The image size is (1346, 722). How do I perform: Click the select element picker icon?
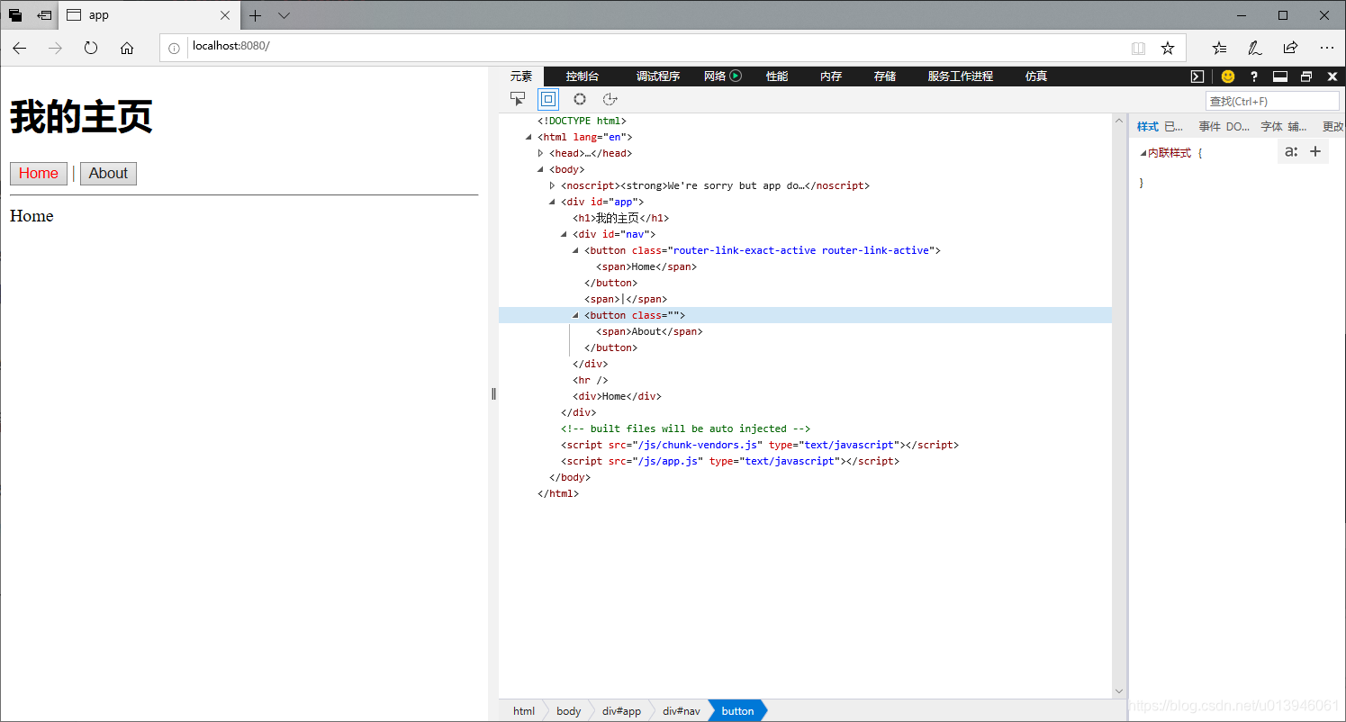pos(518,99)
